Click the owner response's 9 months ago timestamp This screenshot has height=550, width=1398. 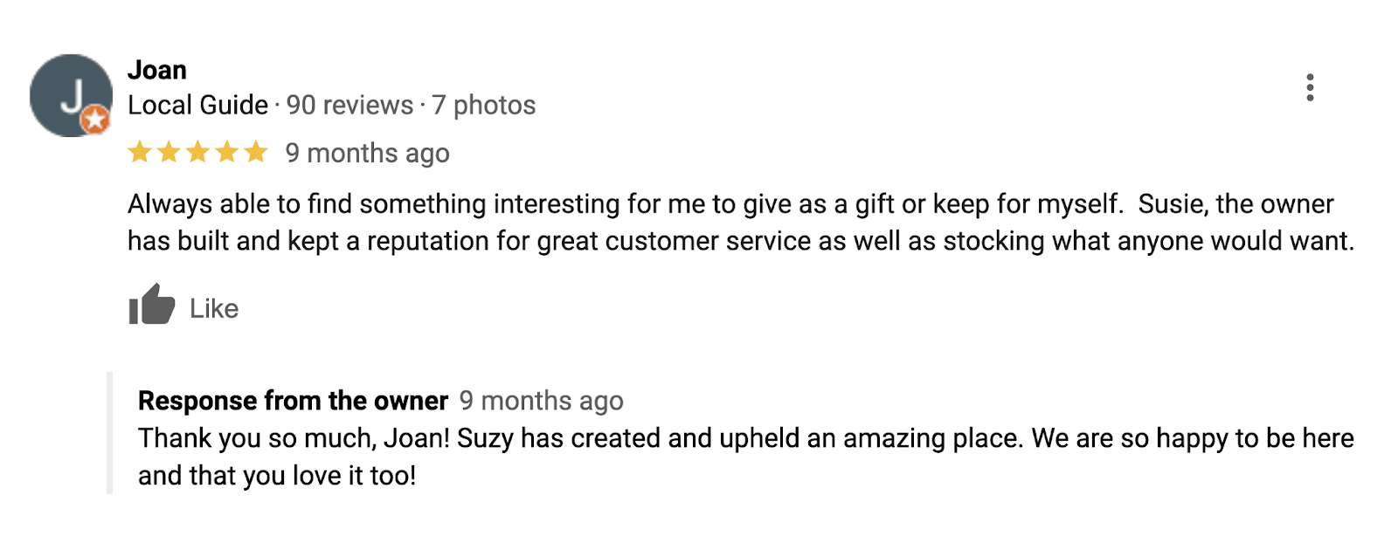(540, 401)
